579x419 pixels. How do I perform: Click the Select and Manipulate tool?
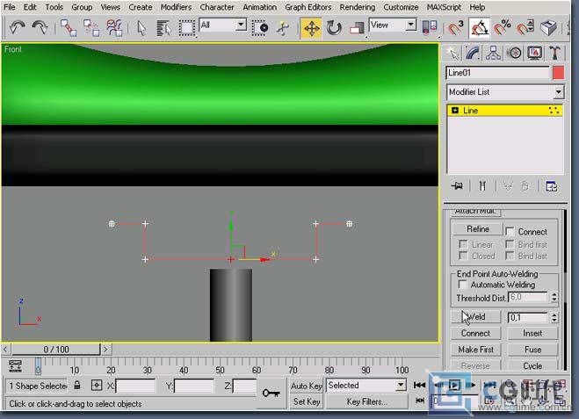(x=283, y=28)
